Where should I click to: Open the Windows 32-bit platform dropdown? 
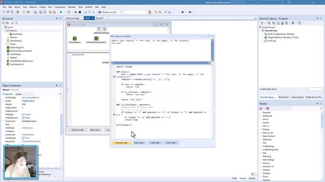tap(120, 12)
